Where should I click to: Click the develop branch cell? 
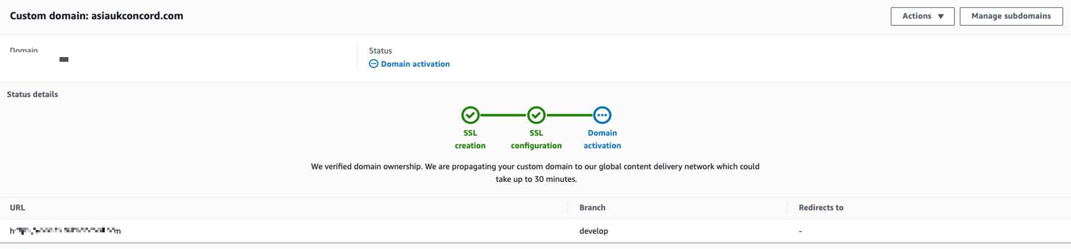coord(594,231)
